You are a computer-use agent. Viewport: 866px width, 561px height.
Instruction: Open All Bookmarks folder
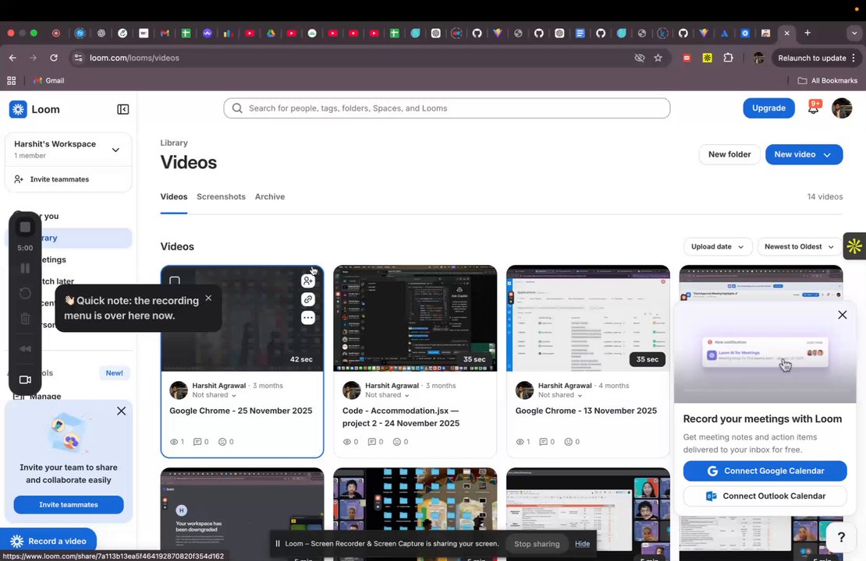click(827, 80)
